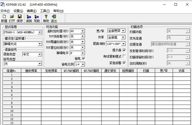Toggle the 紧急报警 checkbox
This screenshot has width=192, height=125.
pos(124,63)
